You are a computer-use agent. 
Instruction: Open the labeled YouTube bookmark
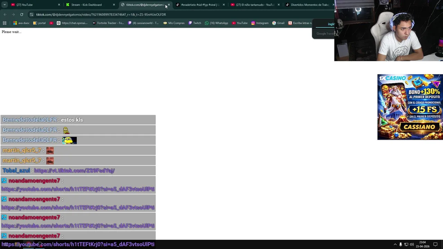tap(240, 23)
